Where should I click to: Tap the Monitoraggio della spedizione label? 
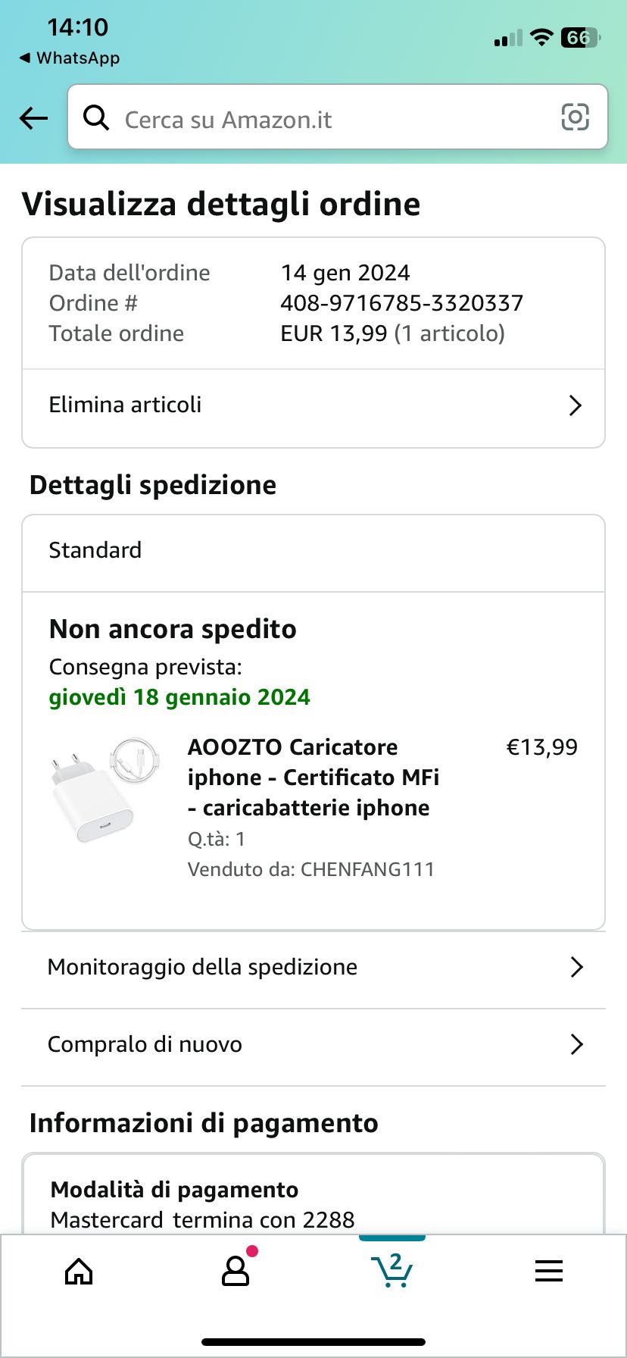pos(202,967)
